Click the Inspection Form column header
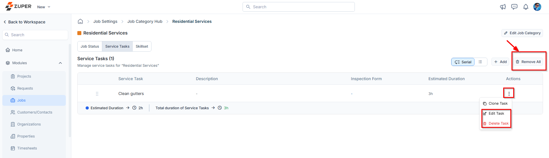The width and height of the screenshot is (549, 158). click(366, 79)
